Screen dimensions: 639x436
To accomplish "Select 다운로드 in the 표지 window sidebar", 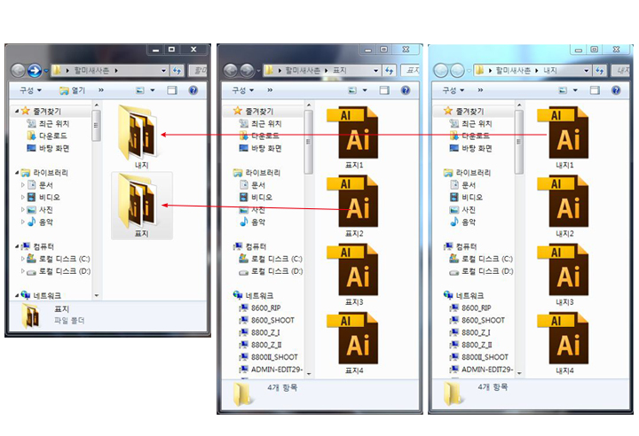I will click(x=264, y=136).
